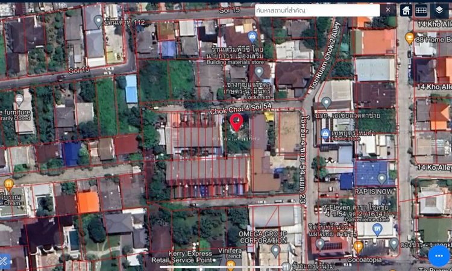Viewport: 452px width, 271px height.
Task: Tap the gray pin below OMEGA GROUP CORPORATION
Action: [x=275, y=251]
